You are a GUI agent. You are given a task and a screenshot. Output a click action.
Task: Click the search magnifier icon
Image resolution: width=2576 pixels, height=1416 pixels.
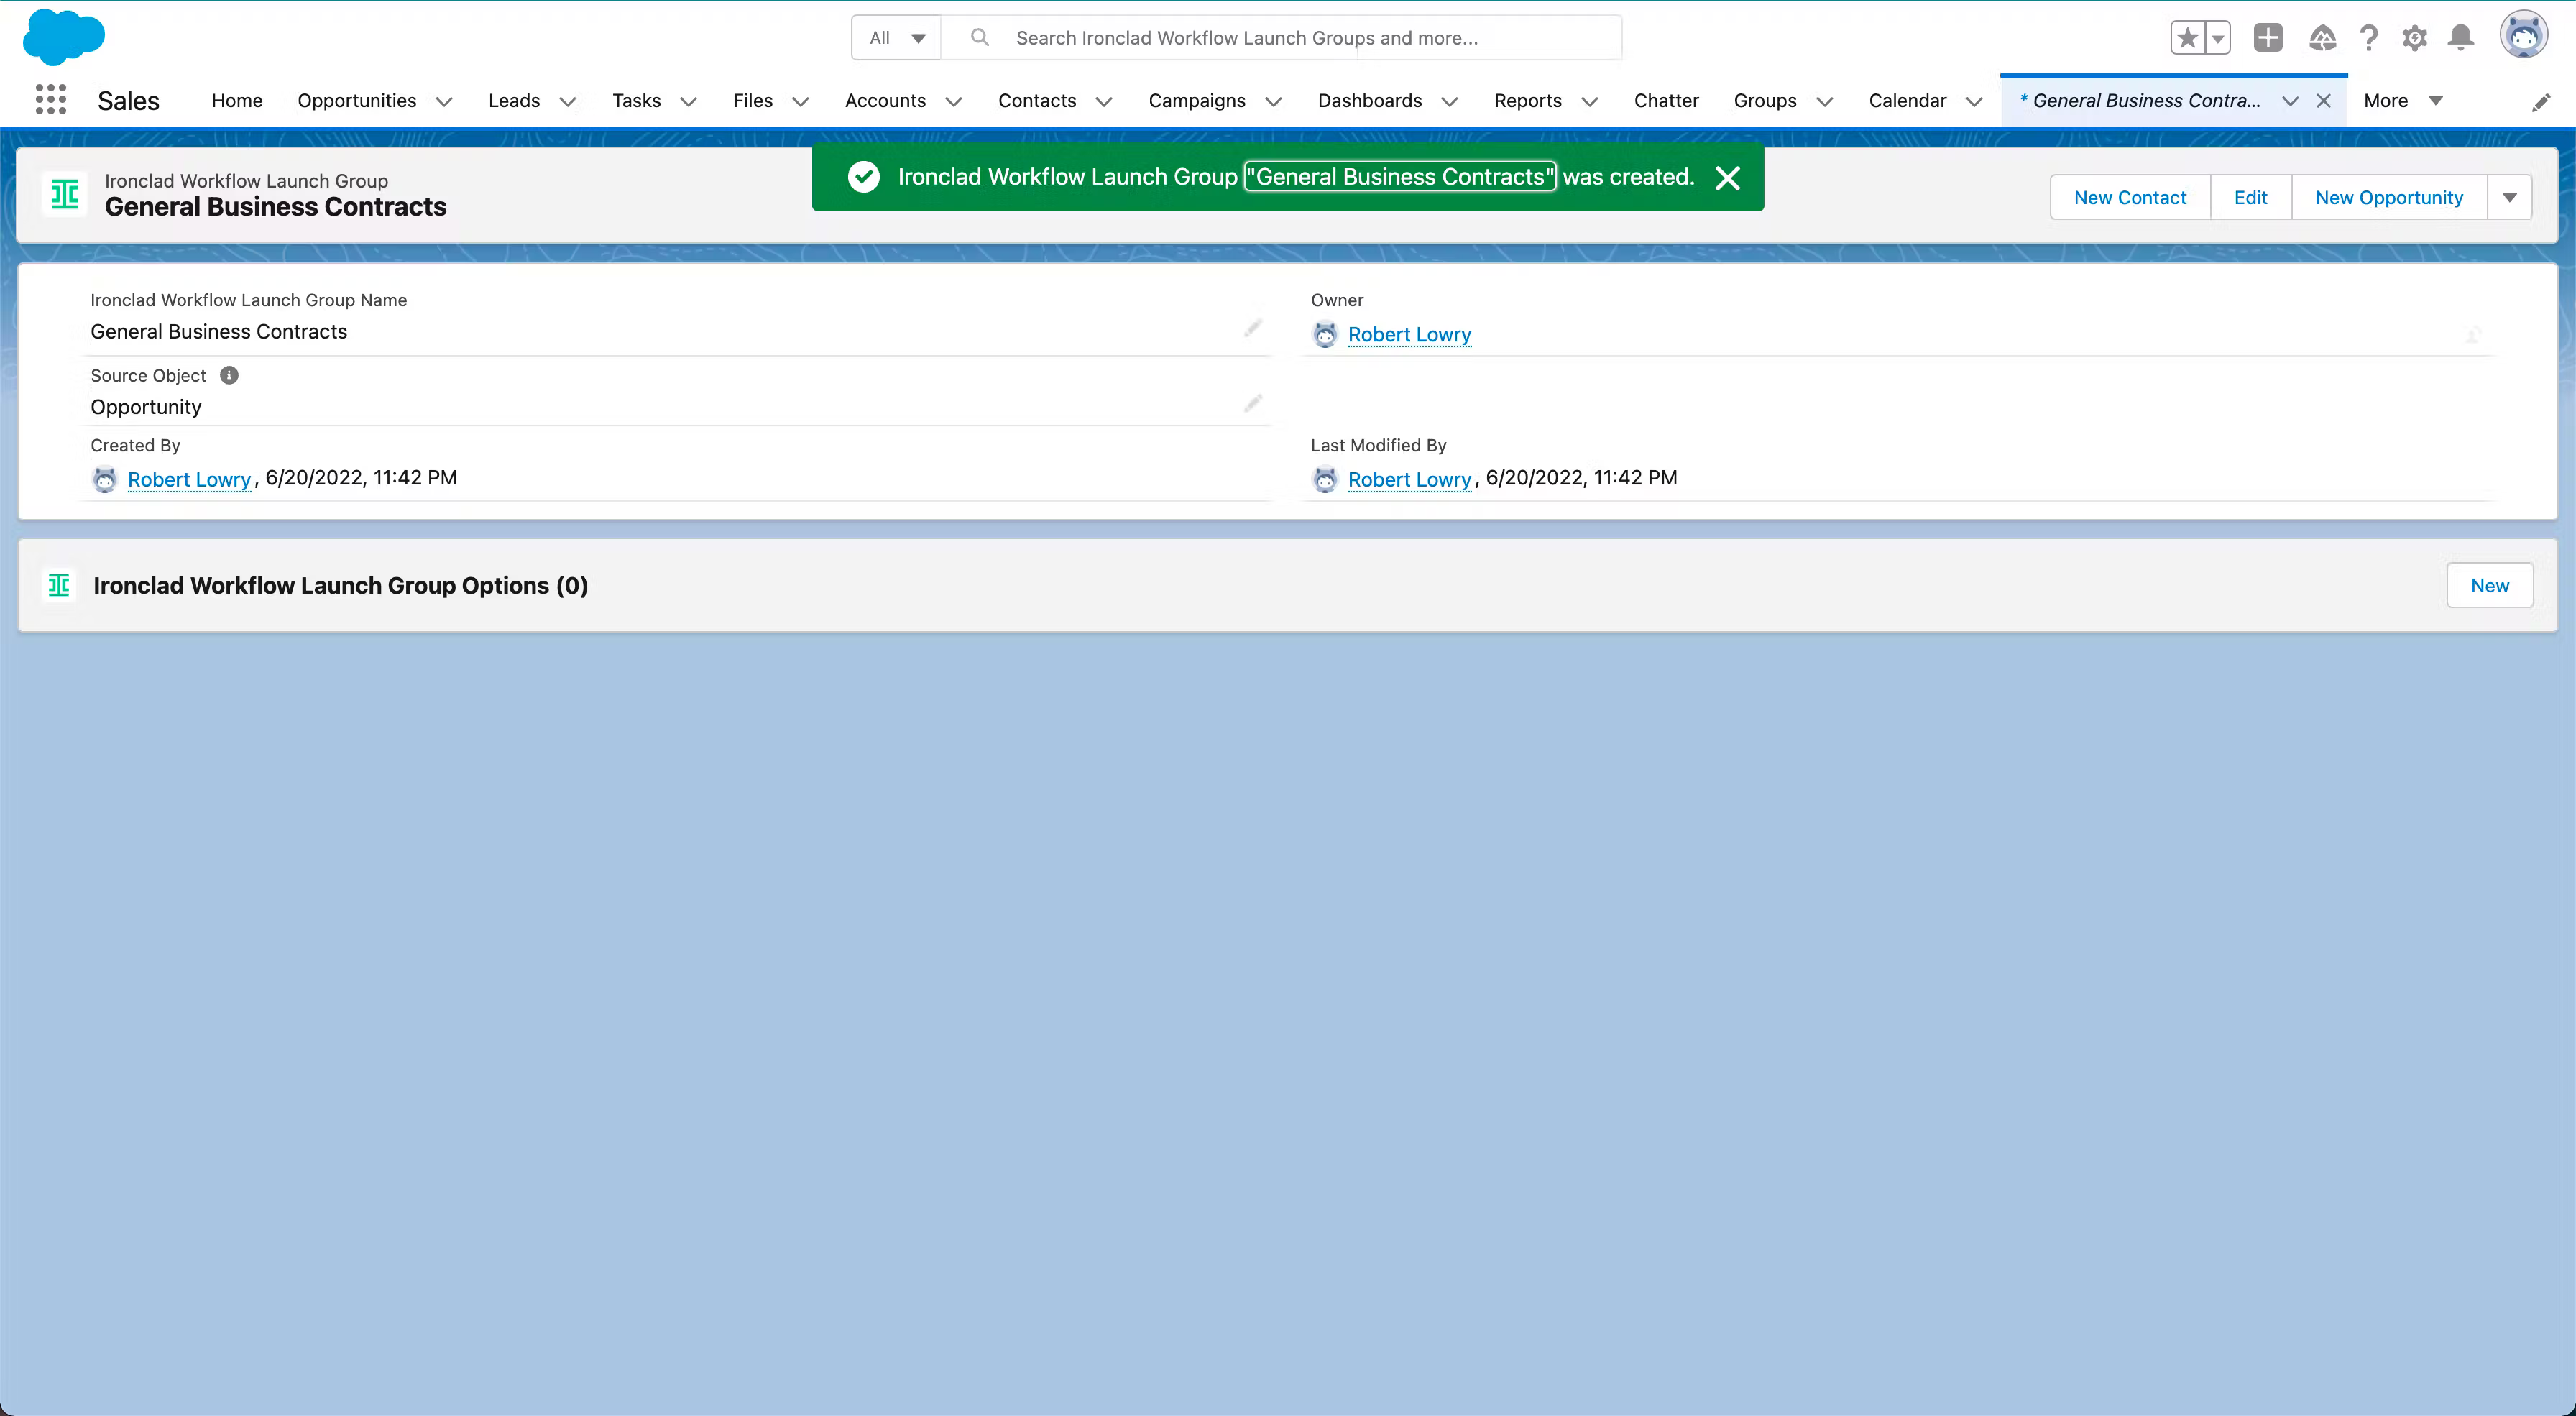(x=980, y=37)
